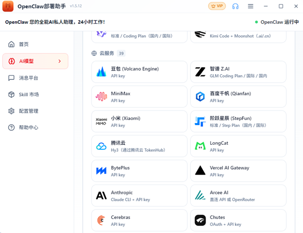Click the MiniMax waveform logo
This screenshot has width=303, height=233.
(x=102, y=96)
